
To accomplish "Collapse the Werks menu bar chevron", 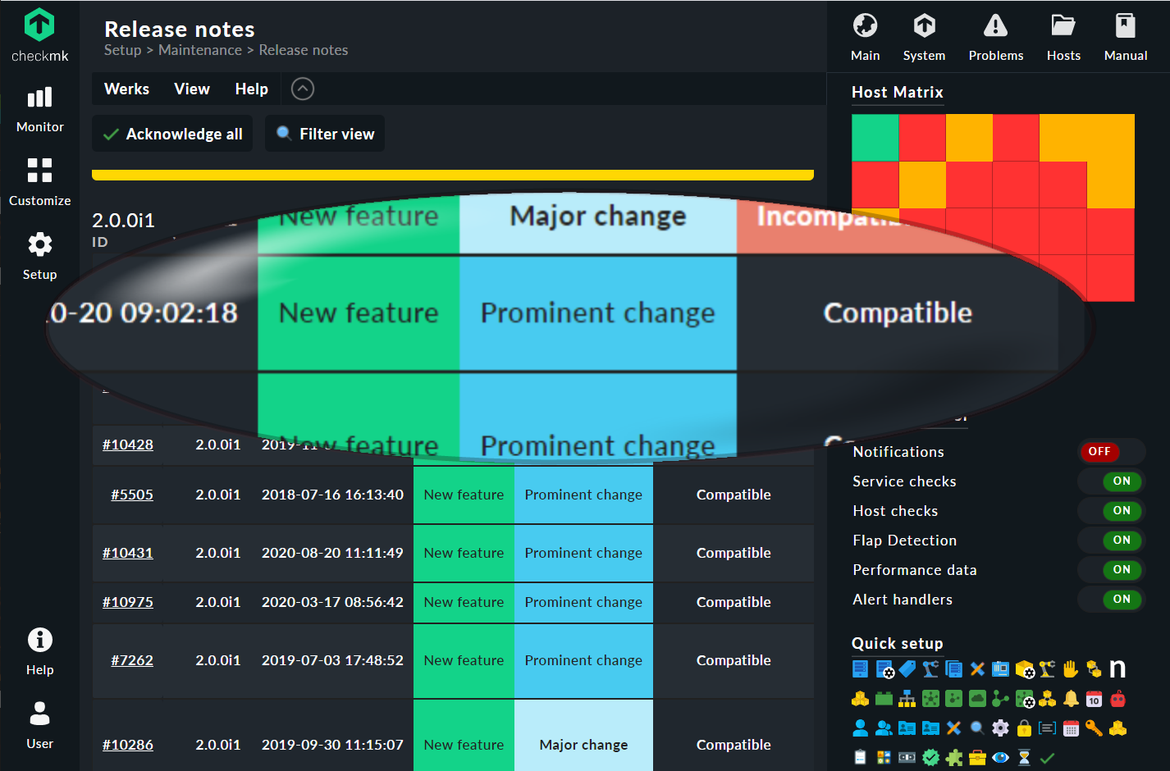I will 302,89.
